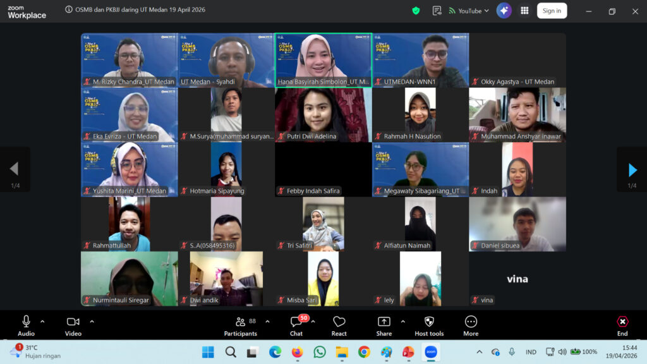
Task: Go to the next gallery page
Action: [632, 169]
